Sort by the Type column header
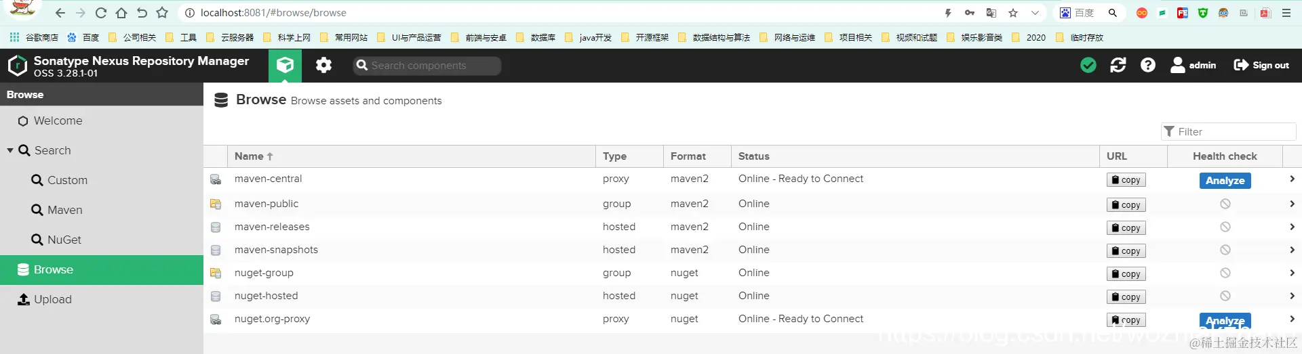1302x354 pixels. (629, 156)
